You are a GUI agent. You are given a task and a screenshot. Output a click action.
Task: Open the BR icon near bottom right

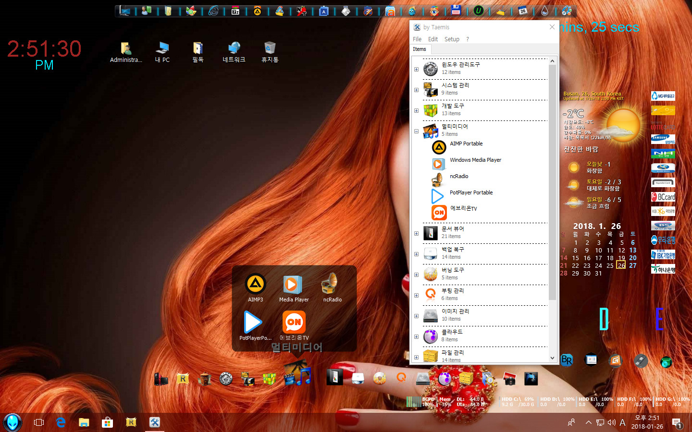[567, 360]
